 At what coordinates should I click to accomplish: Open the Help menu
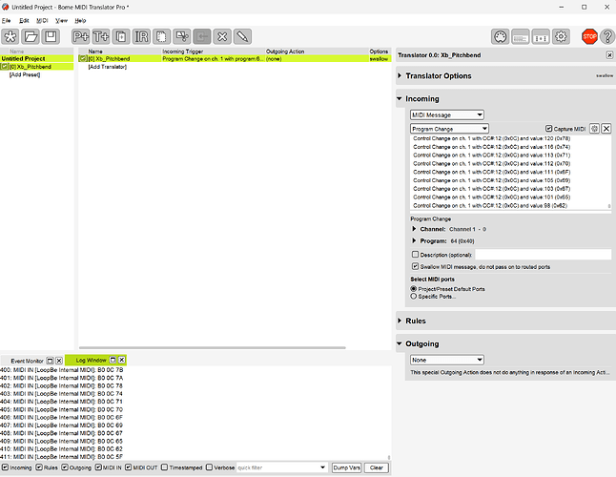80,20
